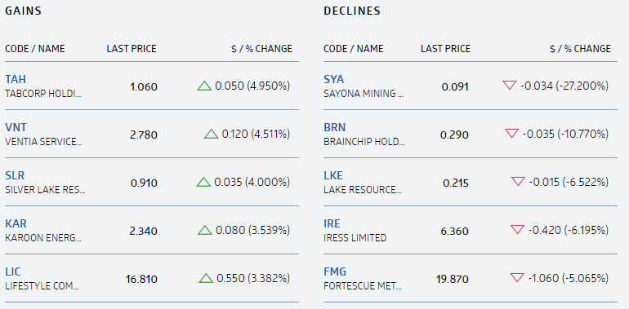Viewport: 629px width, 309px height.
Task: Click green triangle next to LIC change
Action: tap(206, 278)
